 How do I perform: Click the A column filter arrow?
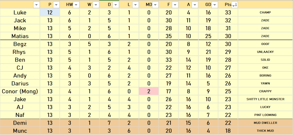(x=195, y=5)
